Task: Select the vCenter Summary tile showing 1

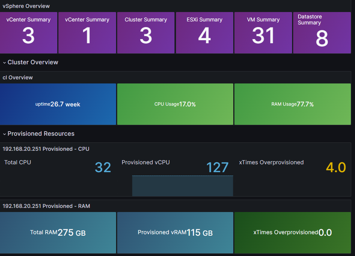Action: pos(87,33)
